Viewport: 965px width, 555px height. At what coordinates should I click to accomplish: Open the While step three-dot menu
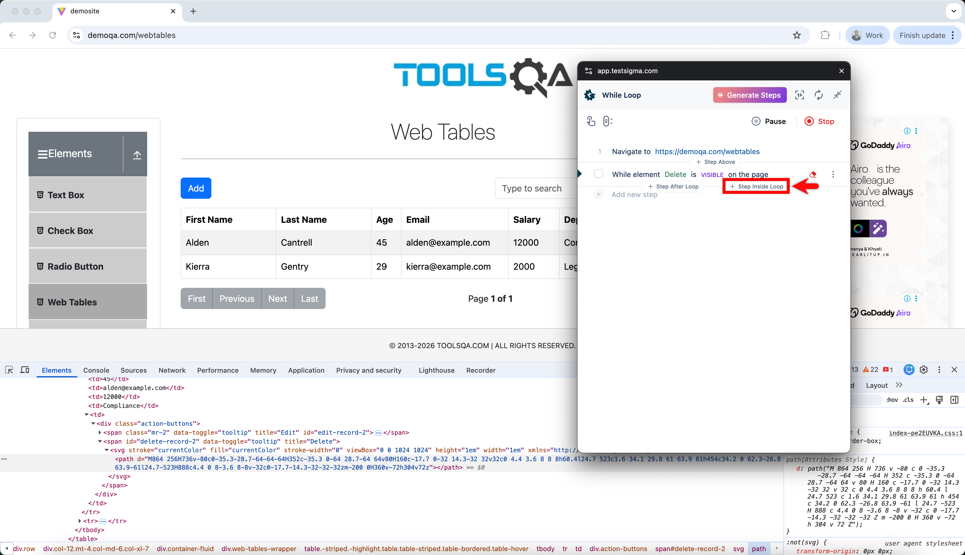coord(833,174)
